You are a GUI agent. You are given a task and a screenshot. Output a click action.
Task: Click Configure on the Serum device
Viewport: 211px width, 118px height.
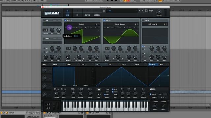[30, 113]
